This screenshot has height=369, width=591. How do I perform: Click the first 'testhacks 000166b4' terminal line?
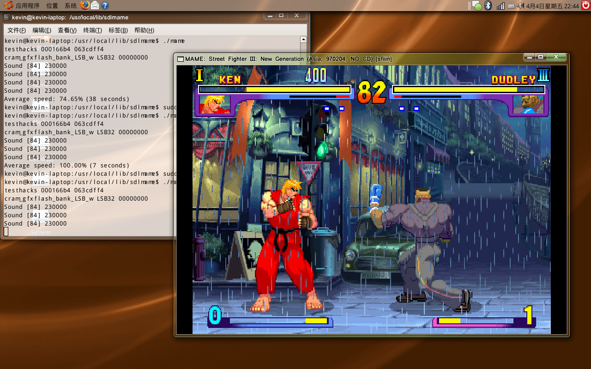point(54,49)
